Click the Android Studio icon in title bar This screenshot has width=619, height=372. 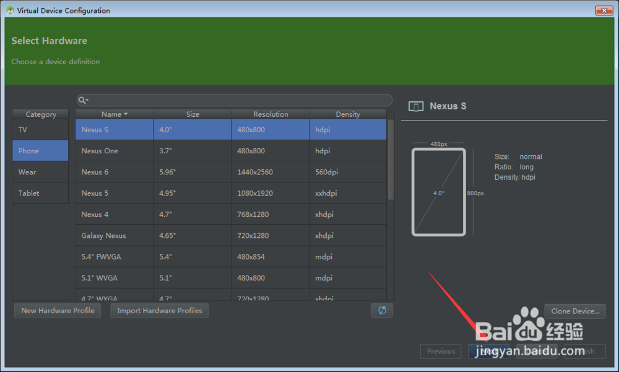click(x=11, y=11)
